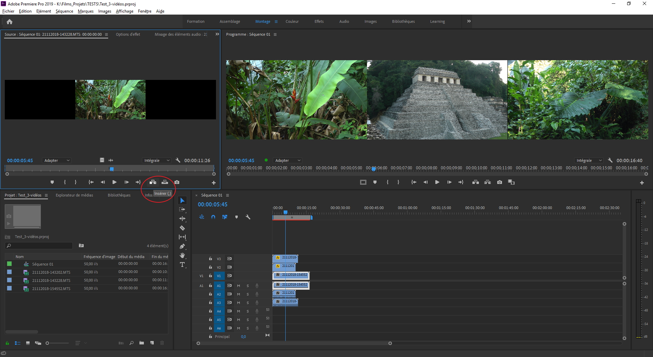This screenshot has height=357, width=653.
Task: Click the Project panel search field
Action: [39, 245]
